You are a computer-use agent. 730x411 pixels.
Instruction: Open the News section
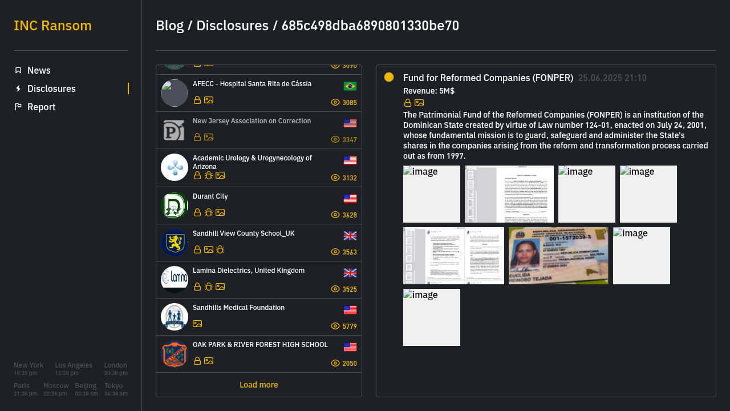click(39, 70)
